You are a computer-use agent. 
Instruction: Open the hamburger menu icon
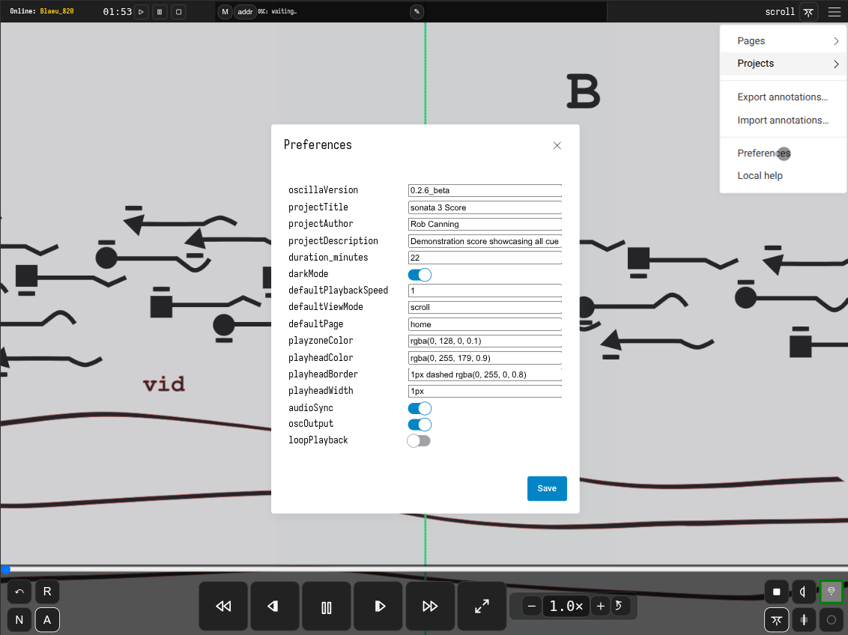pos(835,12)
